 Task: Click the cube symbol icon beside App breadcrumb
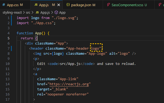[56, 12]
